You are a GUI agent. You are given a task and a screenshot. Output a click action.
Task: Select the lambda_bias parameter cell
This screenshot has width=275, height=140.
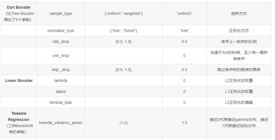pos(61,103)
